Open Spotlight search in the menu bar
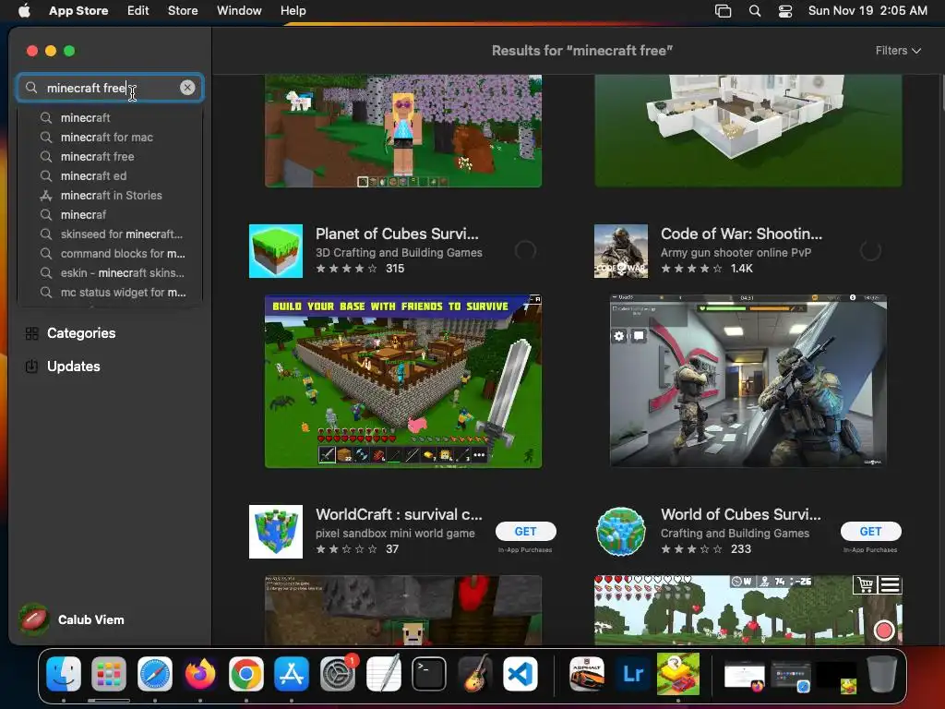Viewport: 945px width, 709px height. pos(755,11)
